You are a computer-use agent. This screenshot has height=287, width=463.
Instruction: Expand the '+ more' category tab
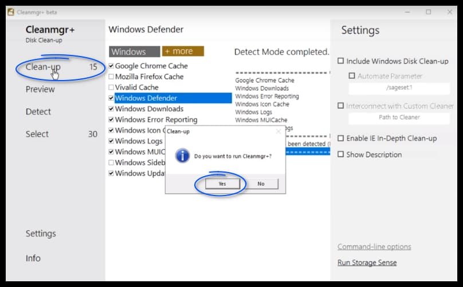click(x=183, y=51)
